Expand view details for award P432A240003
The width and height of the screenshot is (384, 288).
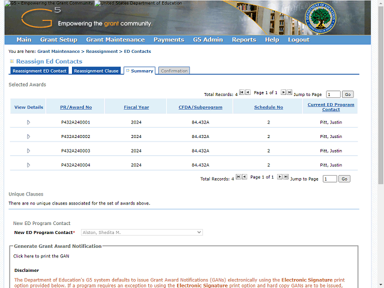click(28, 151)
